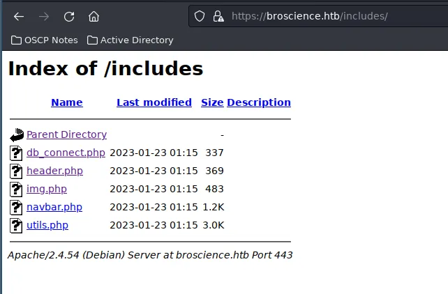Open the header.php file link

coord(54,171)
